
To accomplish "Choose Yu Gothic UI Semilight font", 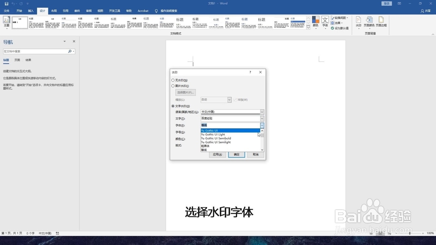I will pos(230,142).
